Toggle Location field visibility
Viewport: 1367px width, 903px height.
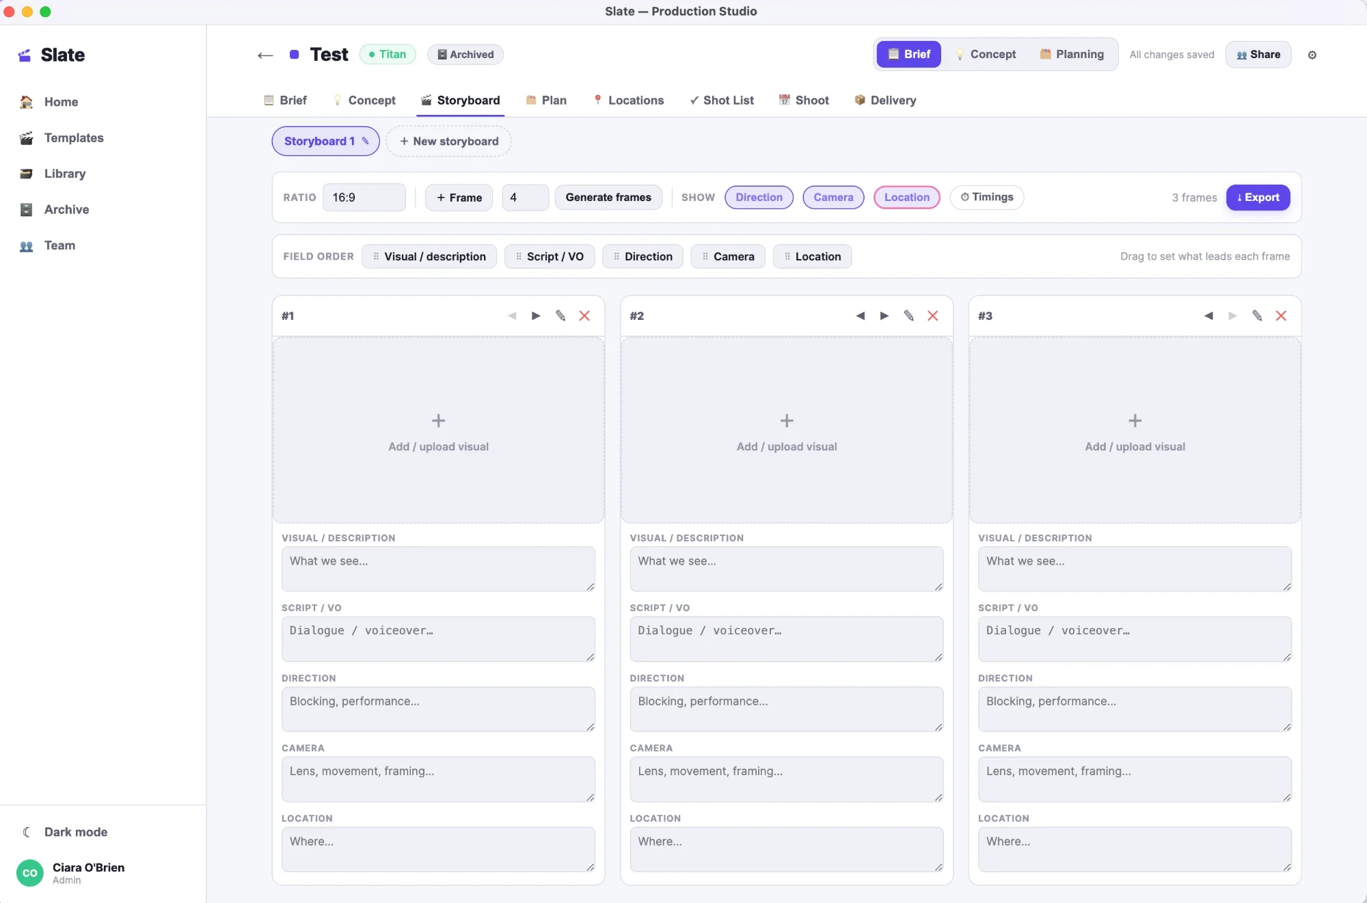click(x=906, y=198)
